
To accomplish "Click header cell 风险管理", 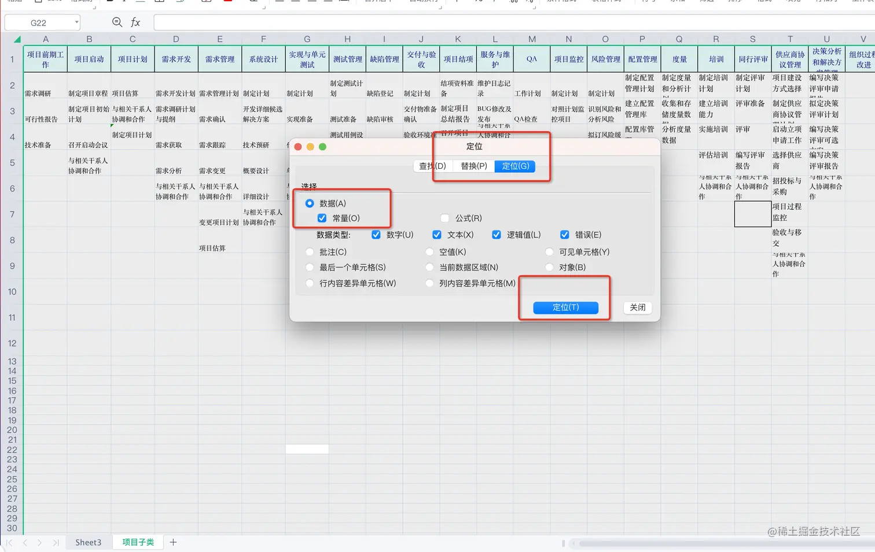I will (x=605, y=60).
